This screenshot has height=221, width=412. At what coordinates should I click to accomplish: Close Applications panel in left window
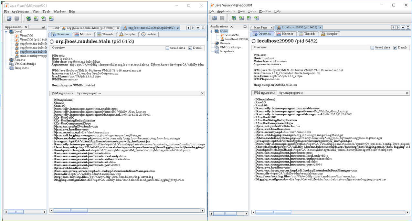pos(26,27)
